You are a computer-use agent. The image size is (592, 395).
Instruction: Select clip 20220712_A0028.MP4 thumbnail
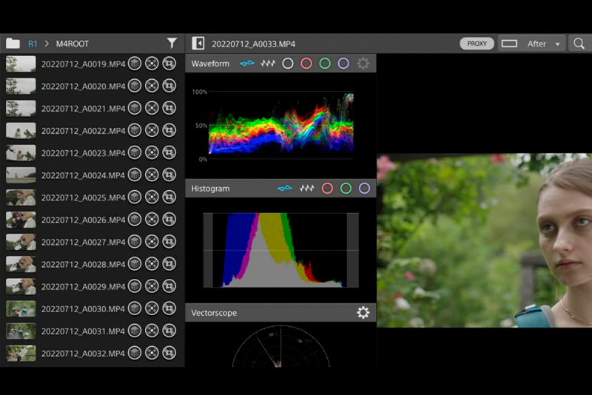tap(21, 264)
